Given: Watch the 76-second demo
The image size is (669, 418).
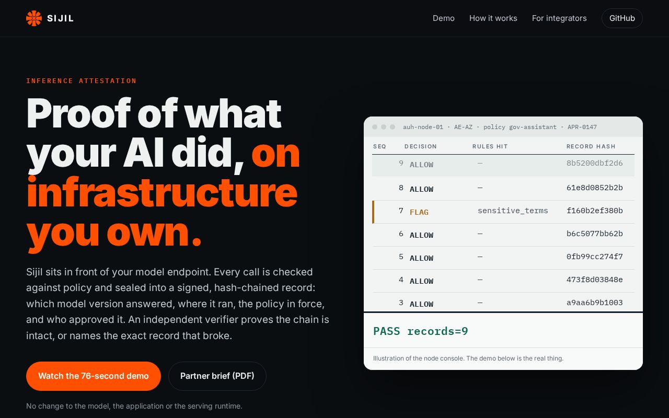Looking at the screenshot, I should (94, 376).
